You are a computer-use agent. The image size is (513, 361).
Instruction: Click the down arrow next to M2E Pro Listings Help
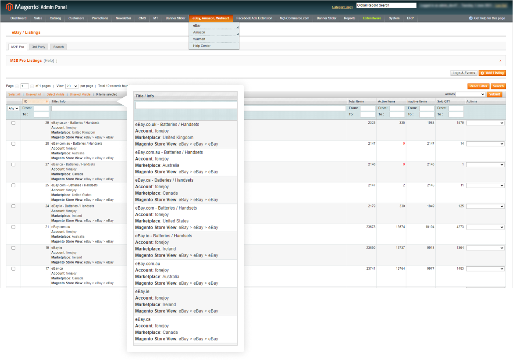pyautogui.click(x=57, y=61)
